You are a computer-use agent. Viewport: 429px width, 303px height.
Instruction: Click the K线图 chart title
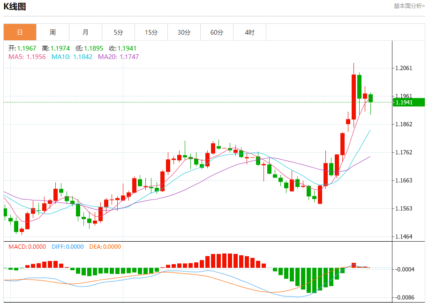(x=15, y=7)
